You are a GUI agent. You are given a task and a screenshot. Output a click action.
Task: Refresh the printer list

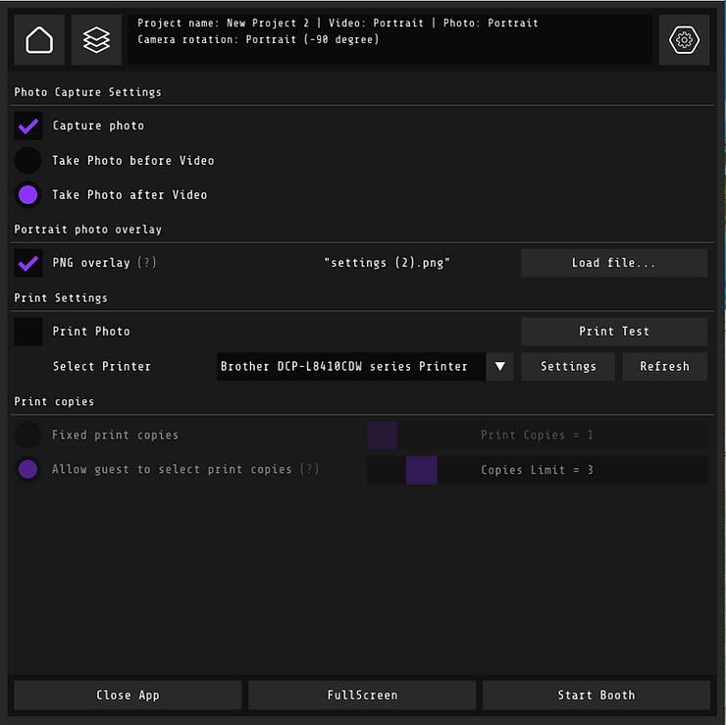tap(664, 367)
